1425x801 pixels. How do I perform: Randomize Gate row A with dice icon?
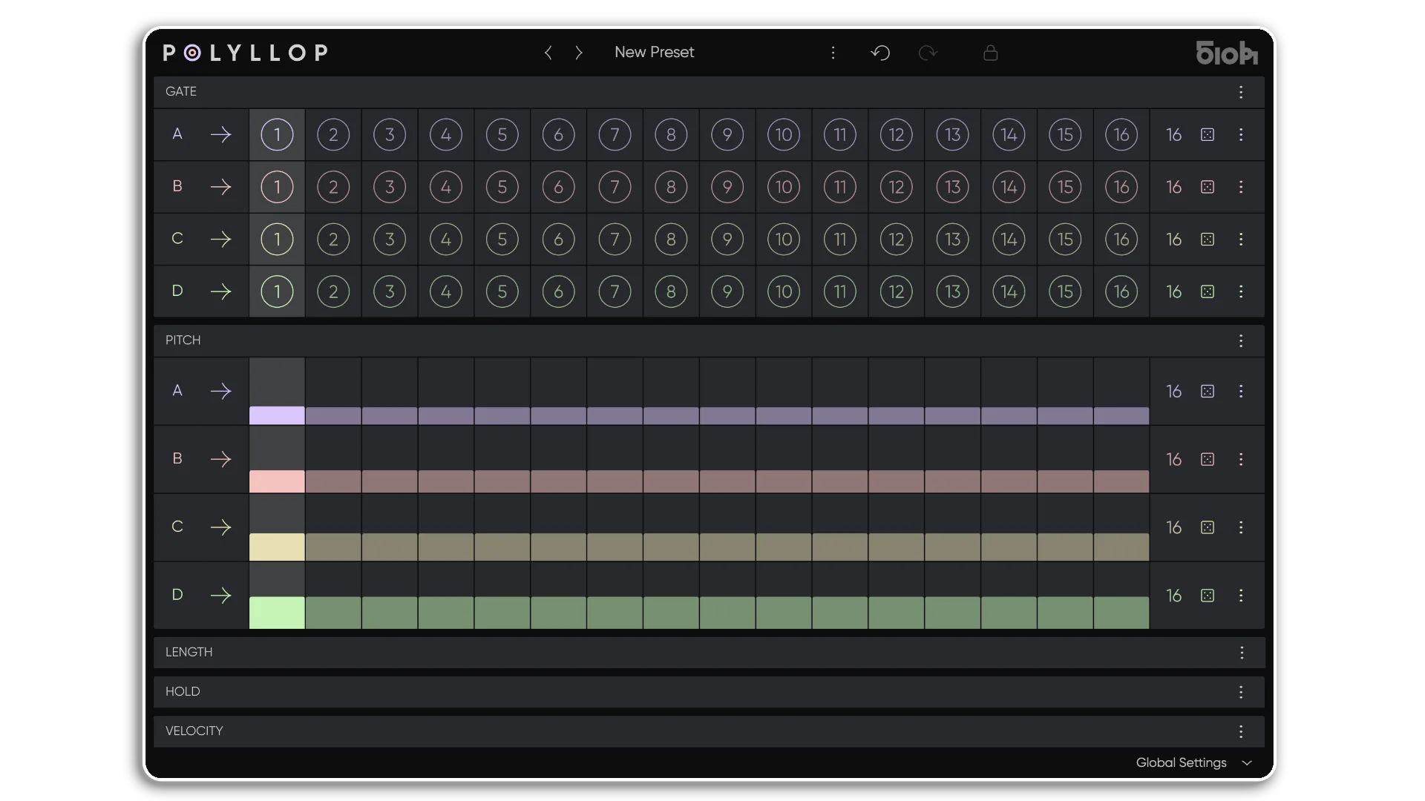[1208, 135]
